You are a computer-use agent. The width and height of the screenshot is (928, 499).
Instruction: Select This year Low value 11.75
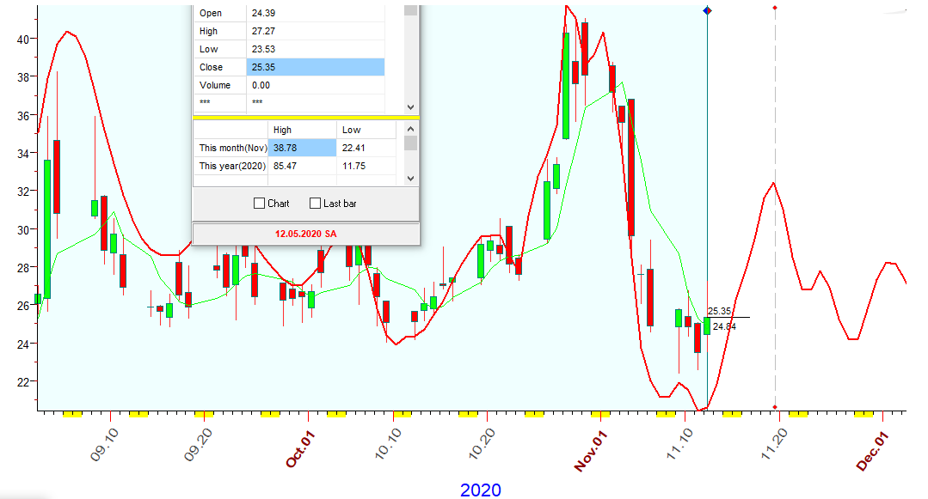coord(366,166)
